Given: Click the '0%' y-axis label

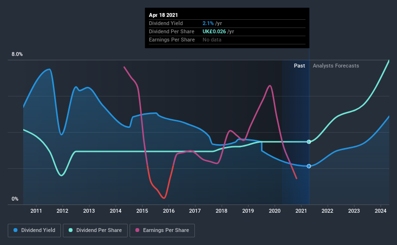Looking at the screenshot, I should click(15, 199).
